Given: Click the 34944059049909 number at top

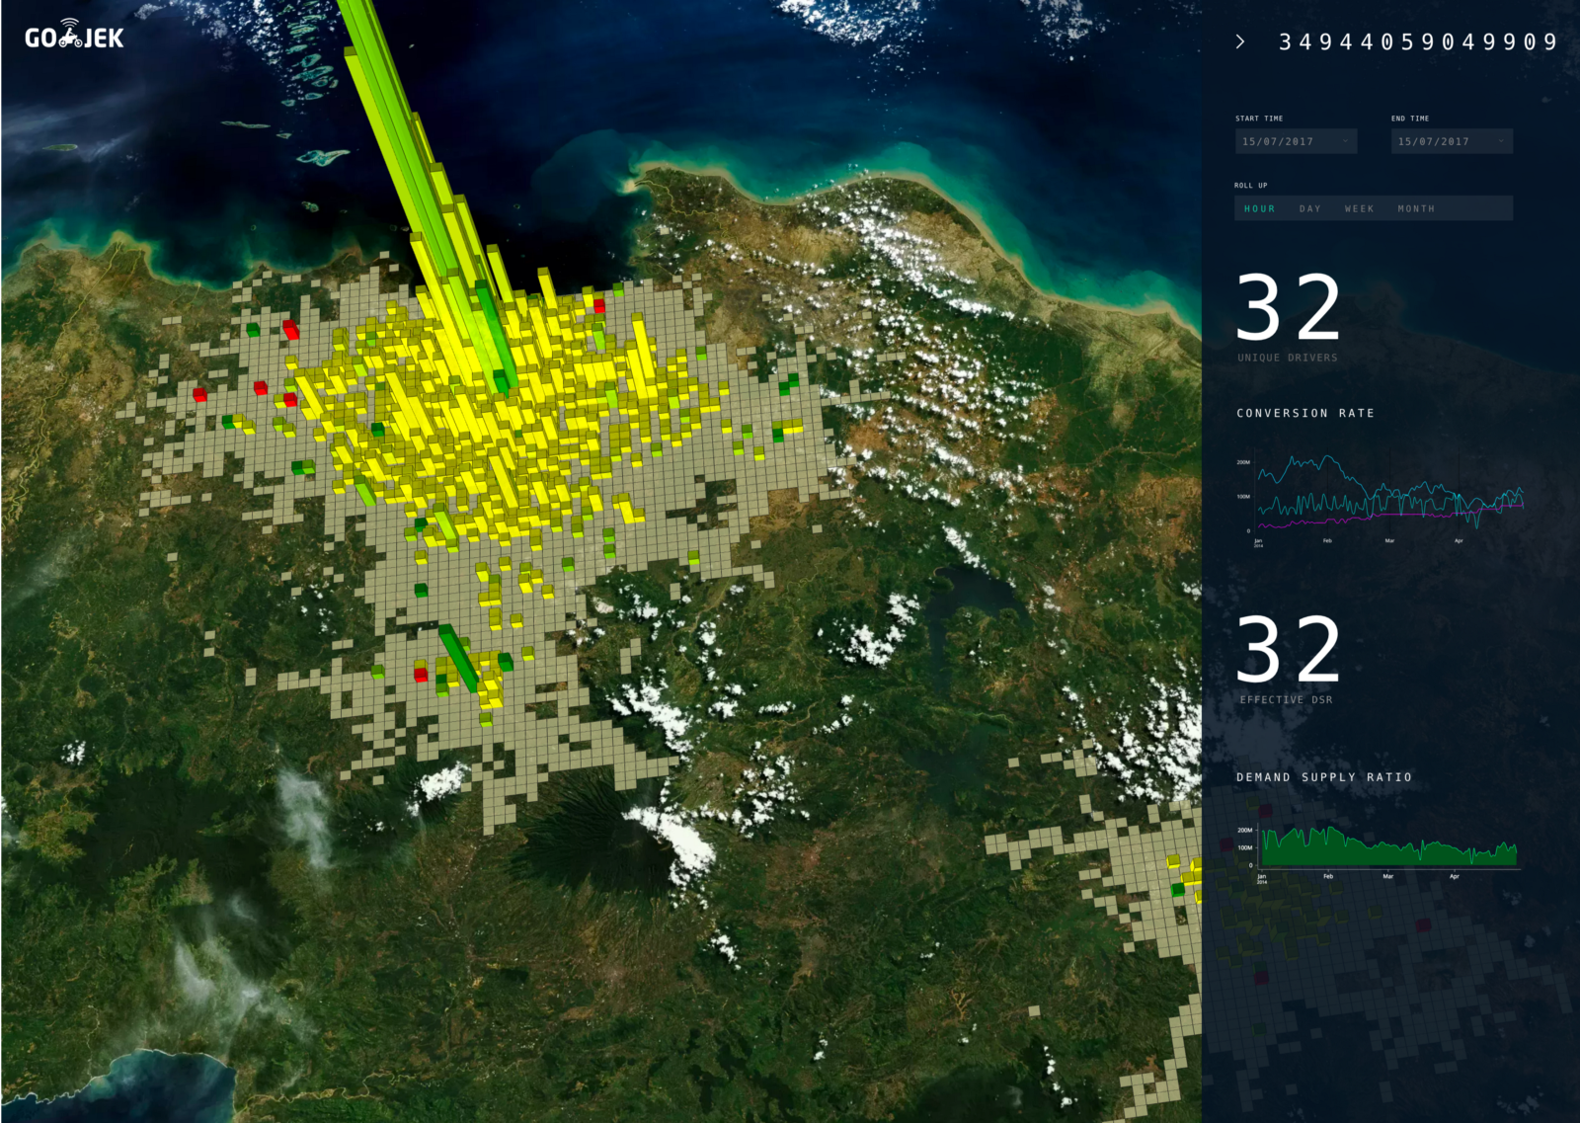Looking at the screenshot, I should pyautogui.click(x=1418, y=41).
